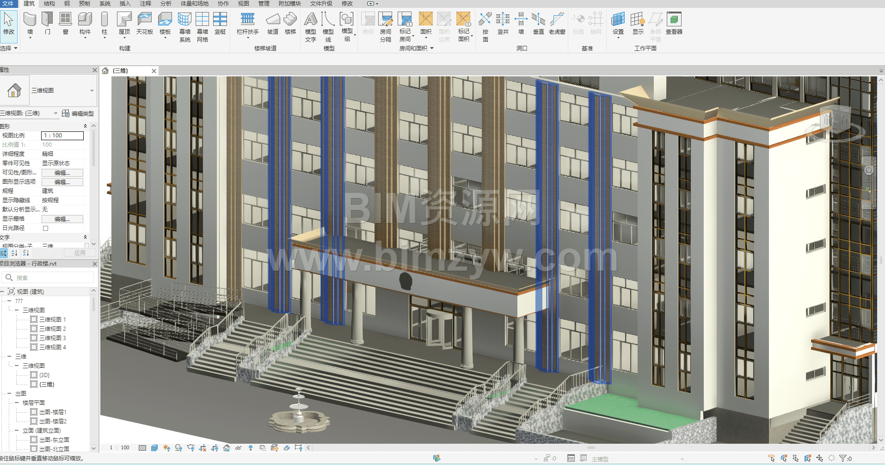885x465 pixels.
Task: Toggle the 视图分类-子 row checkbox
Action: [86, 246]
